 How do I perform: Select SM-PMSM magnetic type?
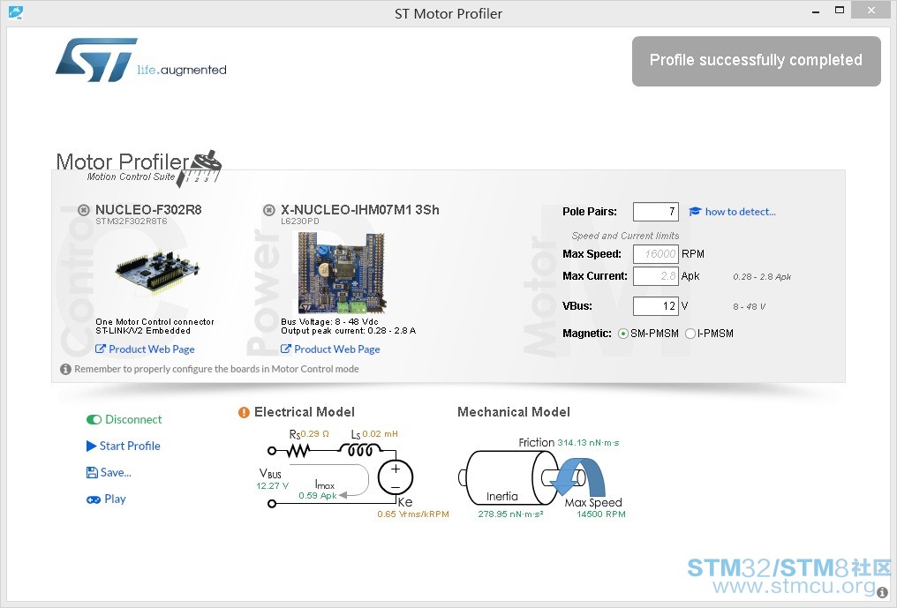point(623,334)
